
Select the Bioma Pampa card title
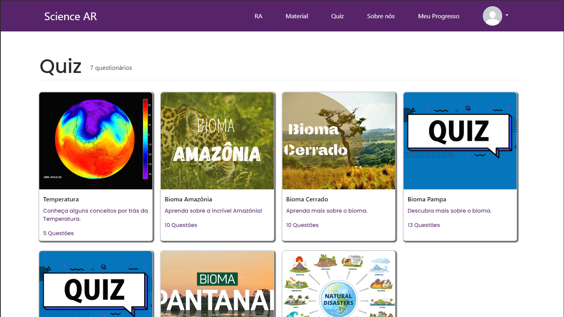(426, 199)
